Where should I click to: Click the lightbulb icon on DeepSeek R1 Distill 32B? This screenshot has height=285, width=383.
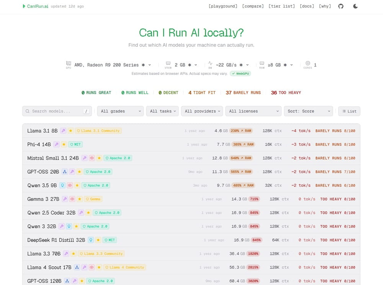pyautogui.click(x=91, y=240)
